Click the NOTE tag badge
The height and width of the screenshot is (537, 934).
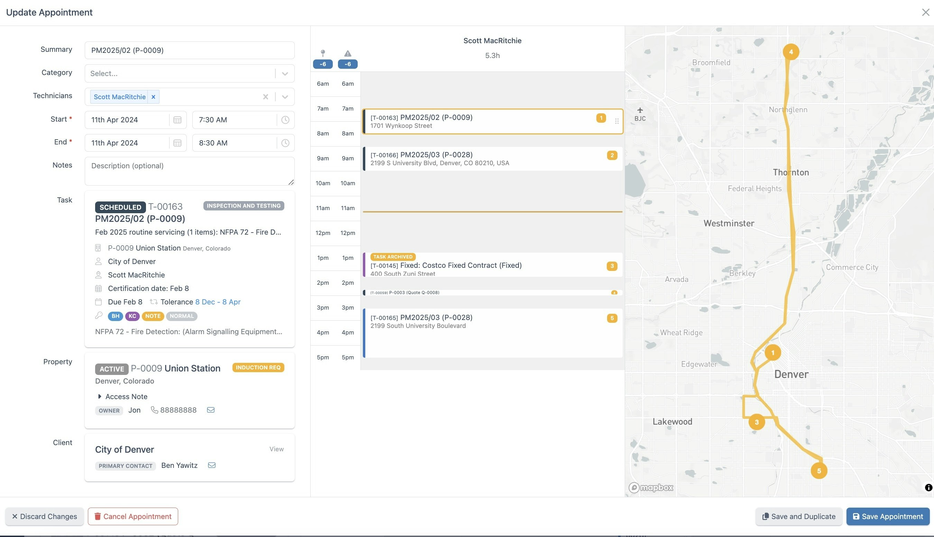pyautogui.click(x=153, y=316)
